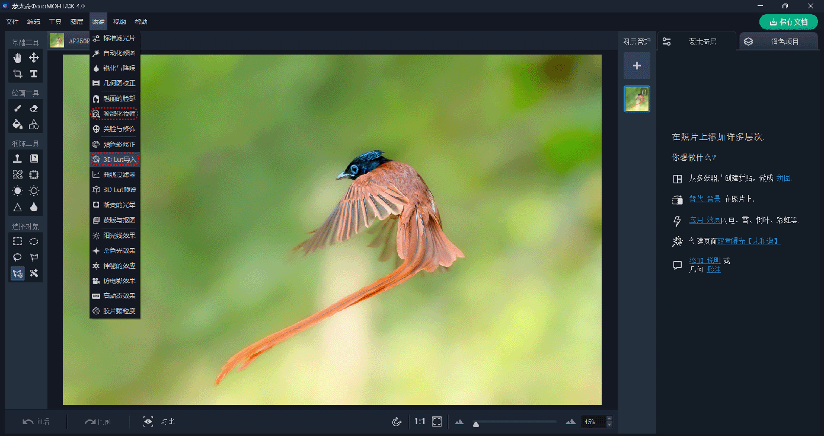Choose 几何图校正 from the open menu
Screen dimensions: 824x436
(115, 83)
